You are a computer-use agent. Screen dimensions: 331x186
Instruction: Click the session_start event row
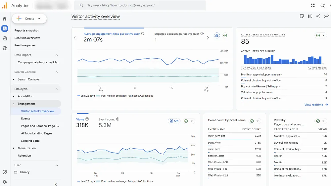234,156
